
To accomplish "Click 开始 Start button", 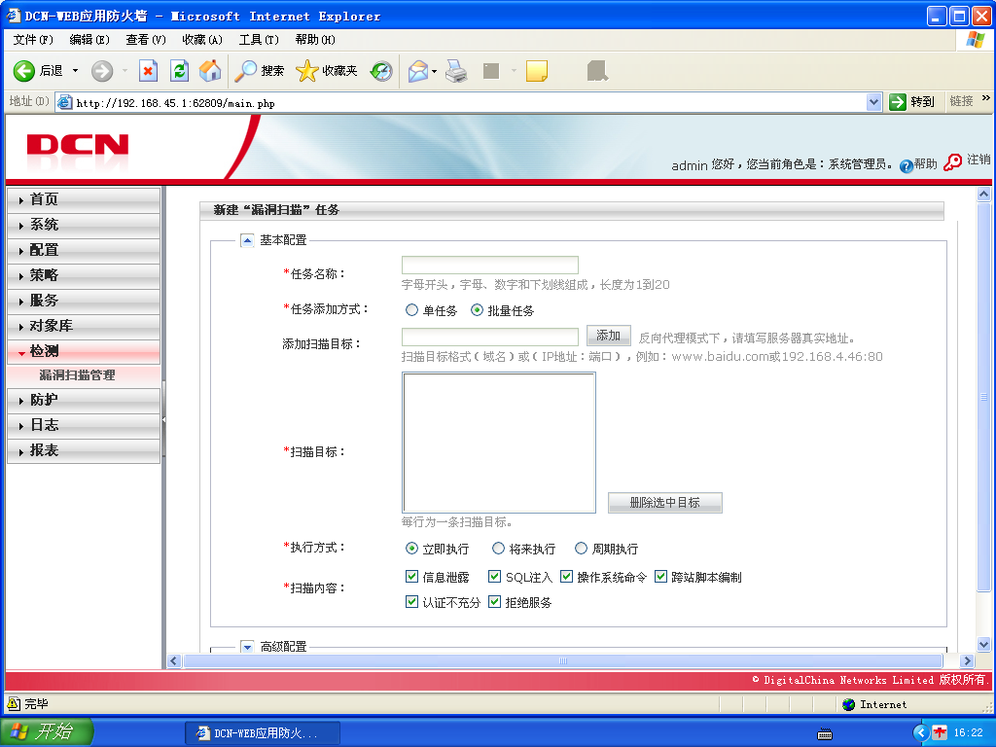I will coord(47,731).
